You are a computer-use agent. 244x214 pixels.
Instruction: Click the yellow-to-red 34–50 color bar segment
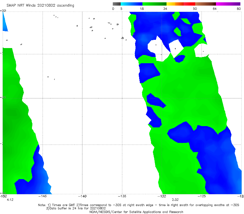[181, 4]
